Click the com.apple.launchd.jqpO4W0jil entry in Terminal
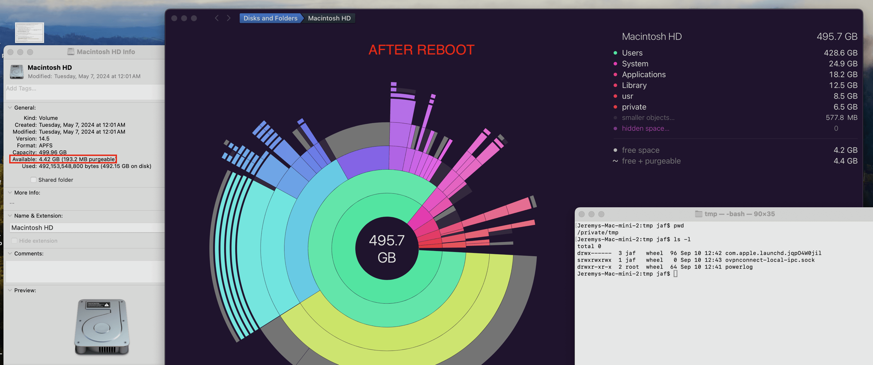 point(773,253)
